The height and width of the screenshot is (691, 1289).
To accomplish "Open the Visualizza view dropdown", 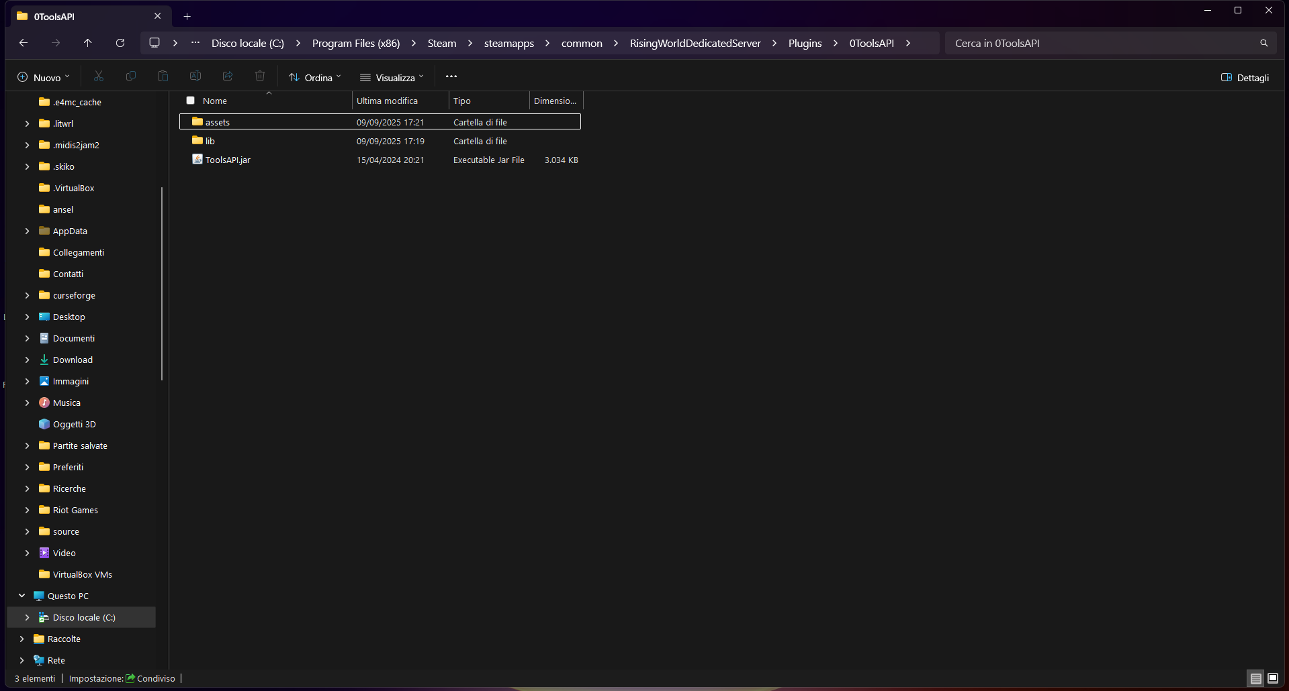I will tap(392, 77).
